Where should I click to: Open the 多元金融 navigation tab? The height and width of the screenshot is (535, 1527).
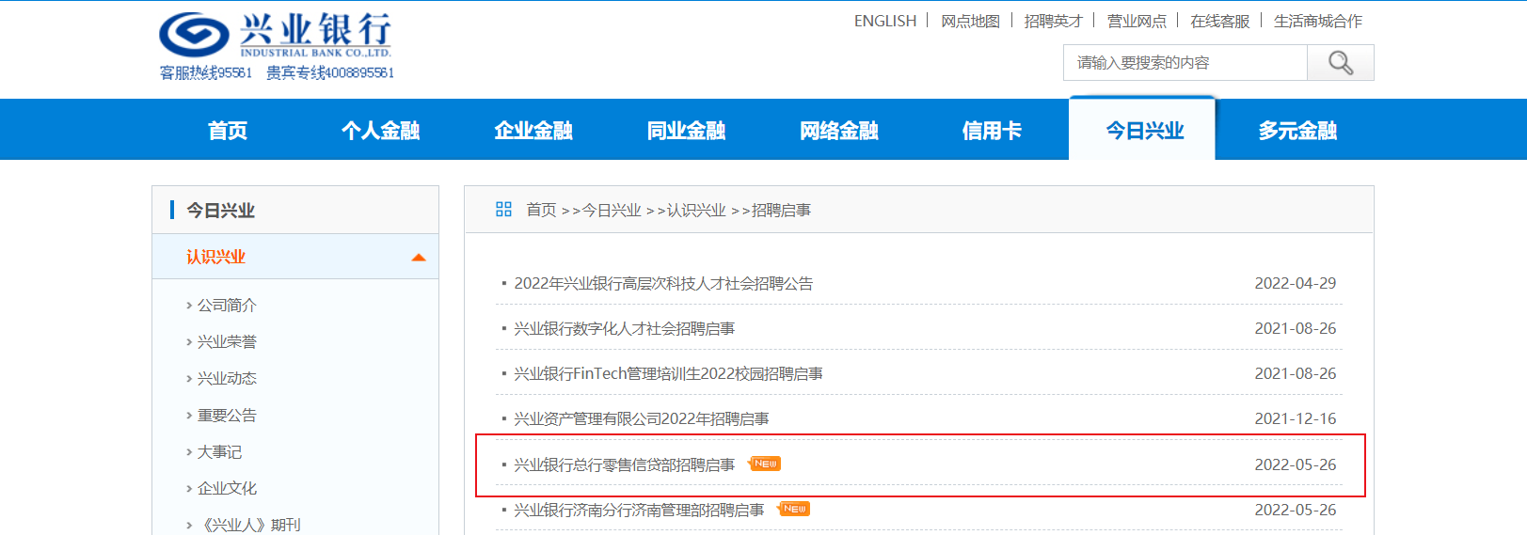point(1297,131)
